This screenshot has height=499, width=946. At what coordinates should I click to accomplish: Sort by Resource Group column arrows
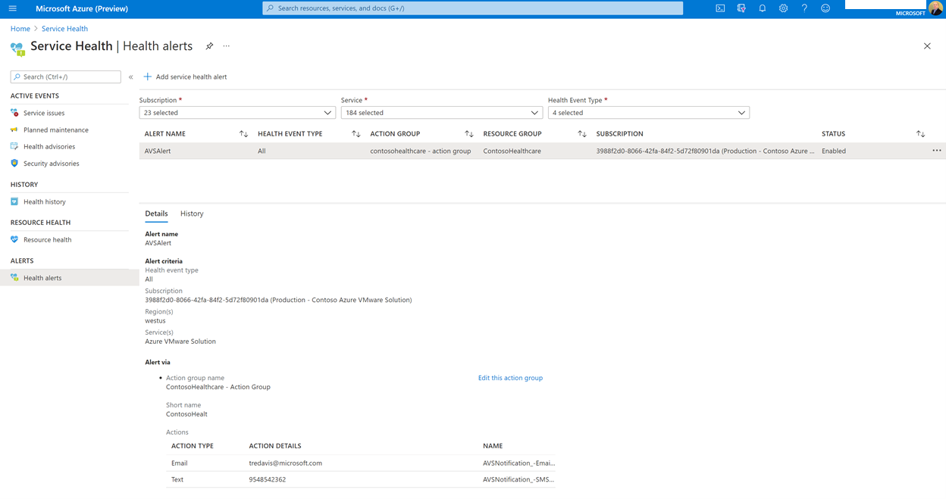tap(582, 134)
